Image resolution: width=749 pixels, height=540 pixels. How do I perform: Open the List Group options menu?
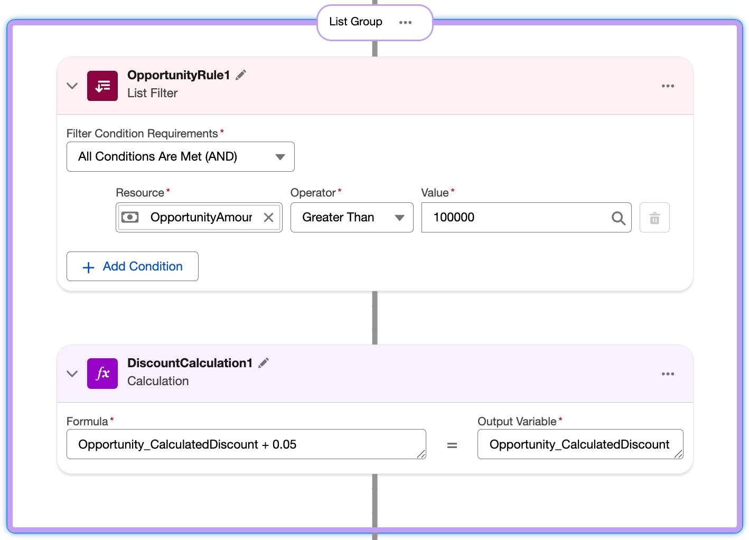(x=405, y=22)
